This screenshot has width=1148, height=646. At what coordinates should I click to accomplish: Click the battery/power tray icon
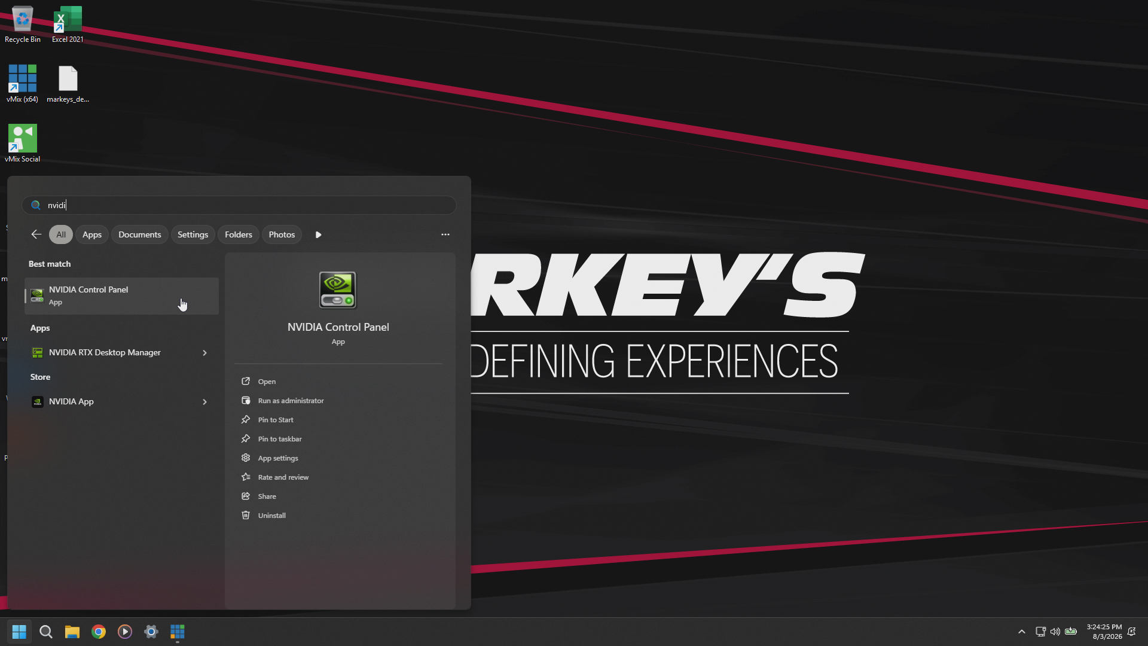[x=1071, y=632]
